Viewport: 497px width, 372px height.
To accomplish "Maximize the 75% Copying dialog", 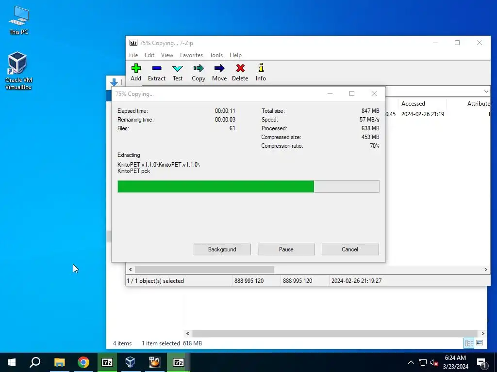I will click(x=352, y=93).
